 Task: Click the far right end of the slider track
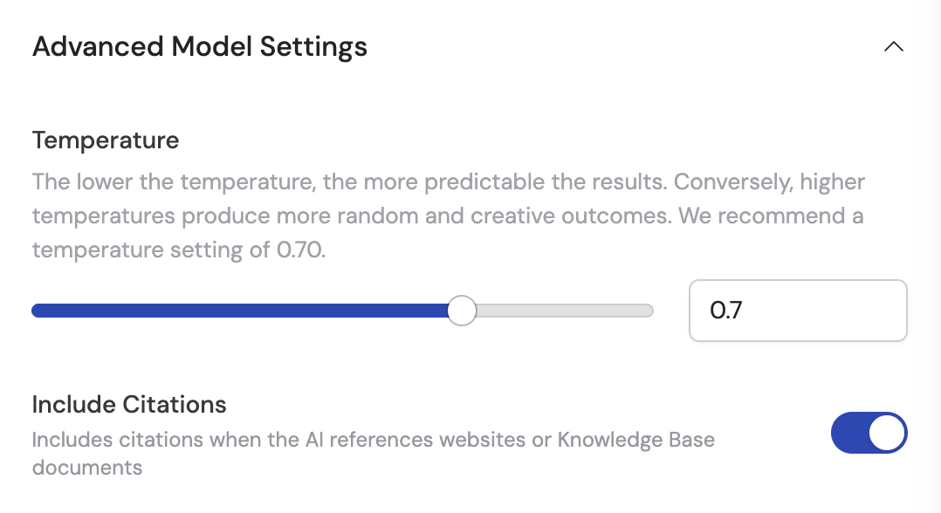tap(646, 310)
